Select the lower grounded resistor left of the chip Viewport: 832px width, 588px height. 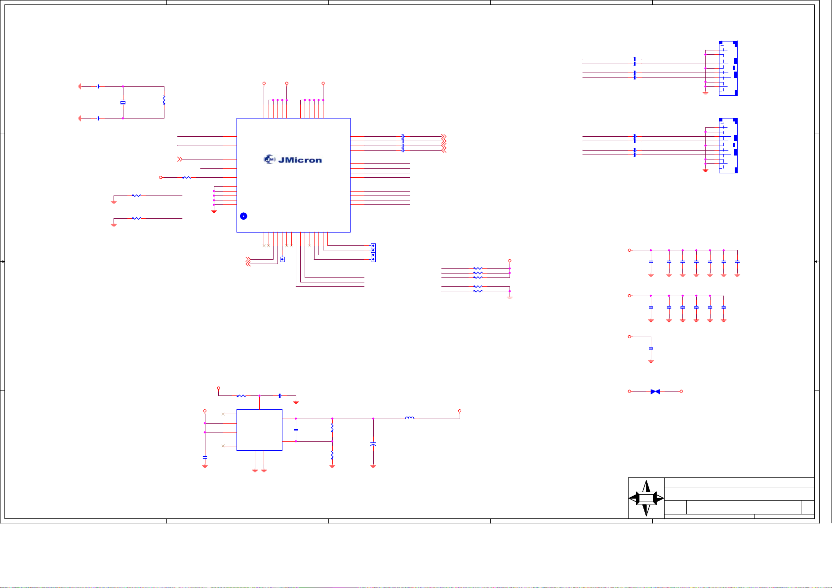(137, 218)
